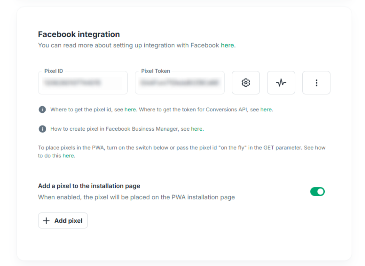The image size is (365, 266).
Task: Click the info icon beside Business Manager hint
Action: (x=42, y=129)
